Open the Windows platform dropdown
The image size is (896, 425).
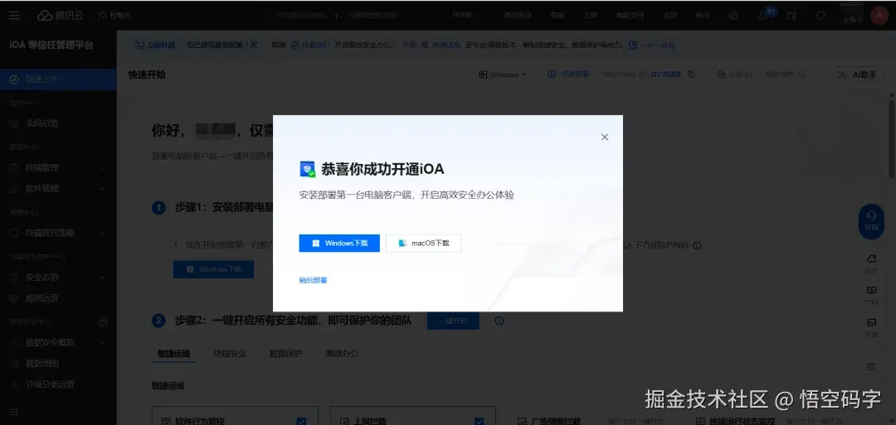[502, 75]
